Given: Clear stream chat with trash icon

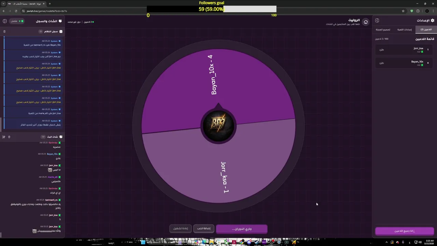Looking at the screenshot, I should (9, 137).
